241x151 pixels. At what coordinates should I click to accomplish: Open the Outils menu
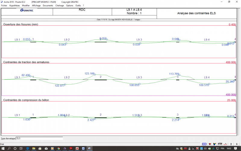tap(78, 5)
